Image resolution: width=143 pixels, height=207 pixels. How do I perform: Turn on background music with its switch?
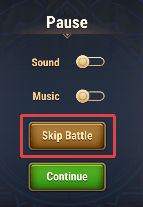tap(90, 96)
